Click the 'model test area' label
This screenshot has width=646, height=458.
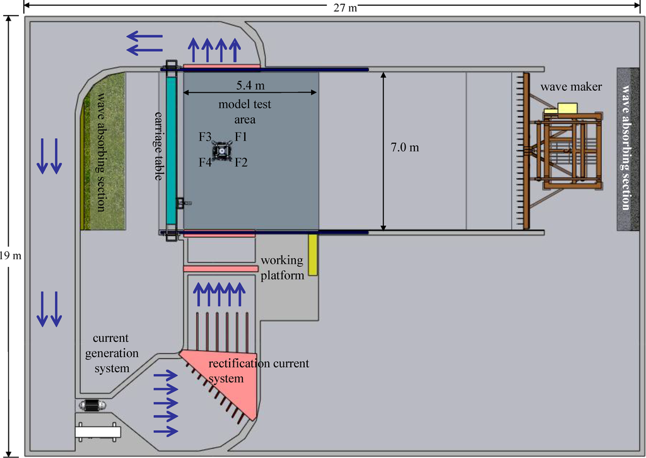(245, 112)
